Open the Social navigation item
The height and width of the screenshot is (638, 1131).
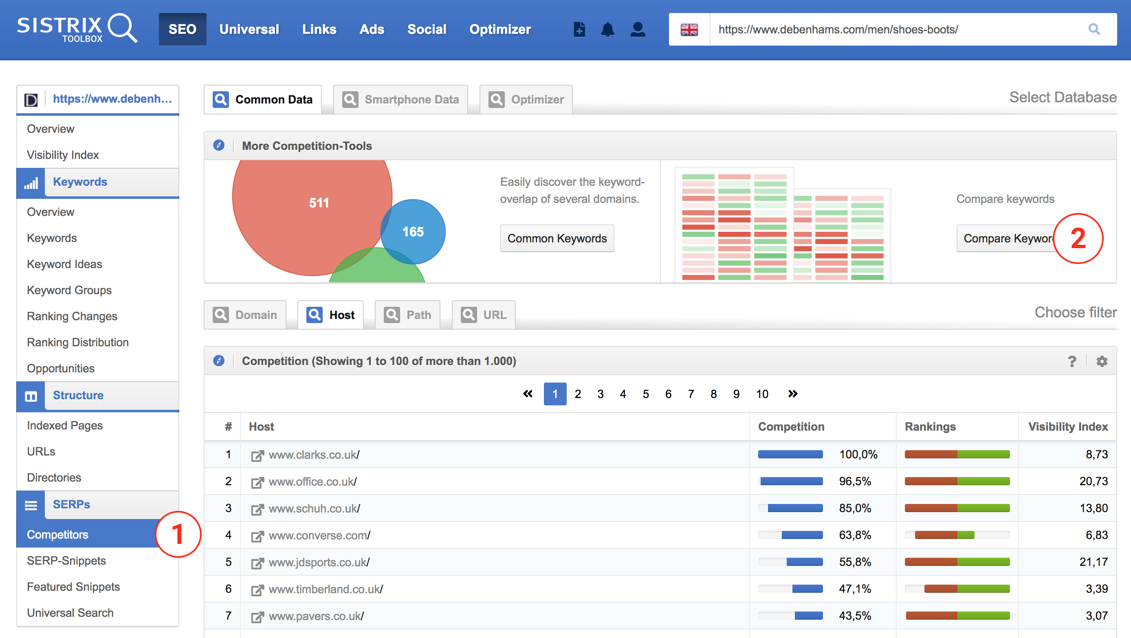point(426,29)
